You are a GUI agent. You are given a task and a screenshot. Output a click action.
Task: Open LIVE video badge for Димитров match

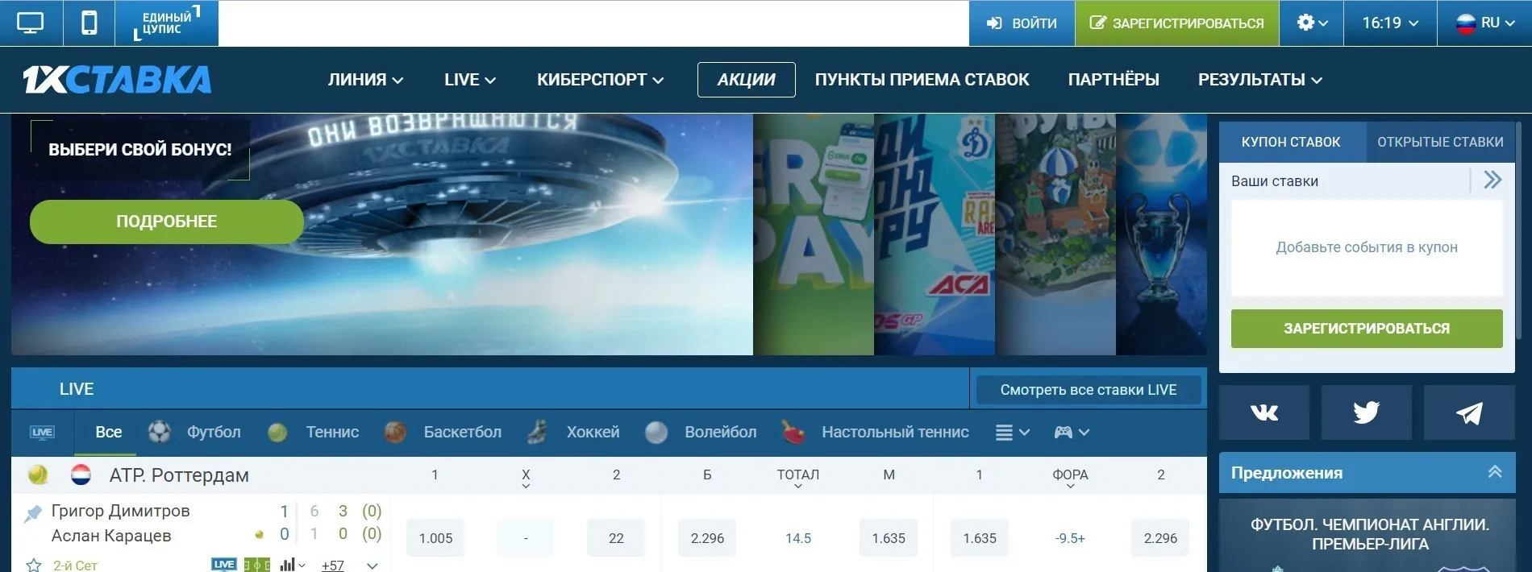[224, 565]
